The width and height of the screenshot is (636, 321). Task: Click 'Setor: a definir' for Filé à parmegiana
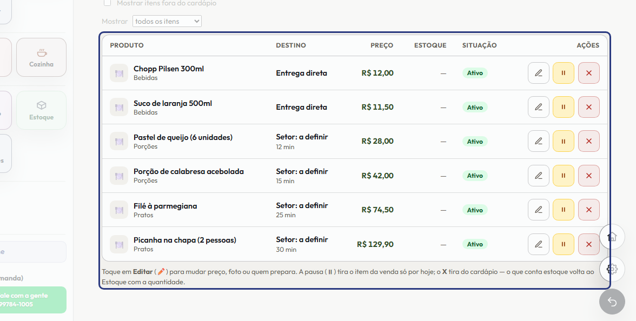[302, 205]
